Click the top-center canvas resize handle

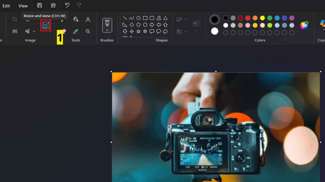pos(216,71)
